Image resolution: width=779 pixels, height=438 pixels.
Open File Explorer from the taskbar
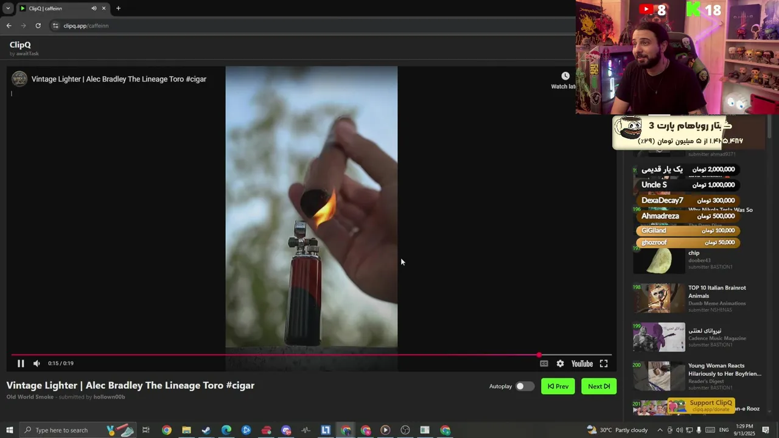point(186,430)
